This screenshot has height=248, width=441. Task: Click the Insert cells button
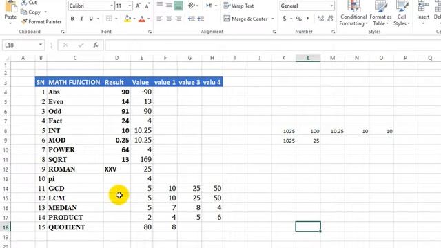point(423,12)
